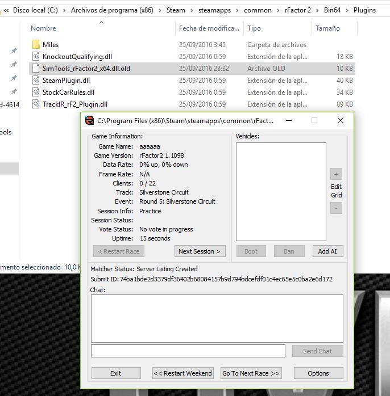Go to the Steam folder in address bar
Image resolution: width=390 pixels, height=396 pixels.
pyautogui.click(x=176, y=10)
